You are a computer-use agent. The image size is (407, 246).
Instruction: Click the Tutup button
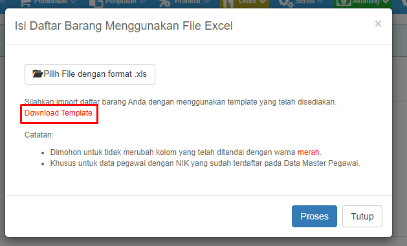click(362, 216)
